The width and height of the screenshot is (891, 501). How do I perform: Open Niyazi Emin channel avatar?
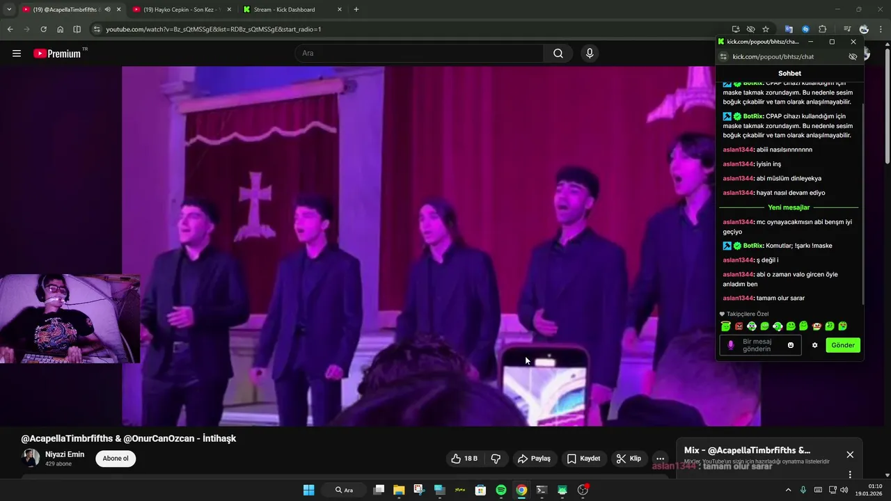31,458
